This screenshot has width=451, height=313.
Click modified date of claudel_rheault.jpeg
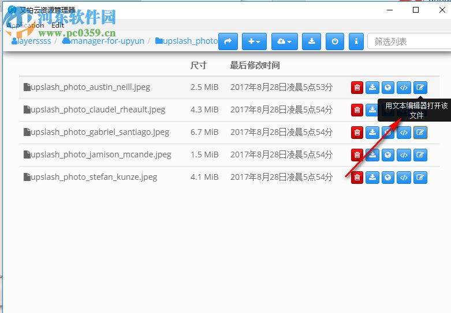click(x=281, y=110)
